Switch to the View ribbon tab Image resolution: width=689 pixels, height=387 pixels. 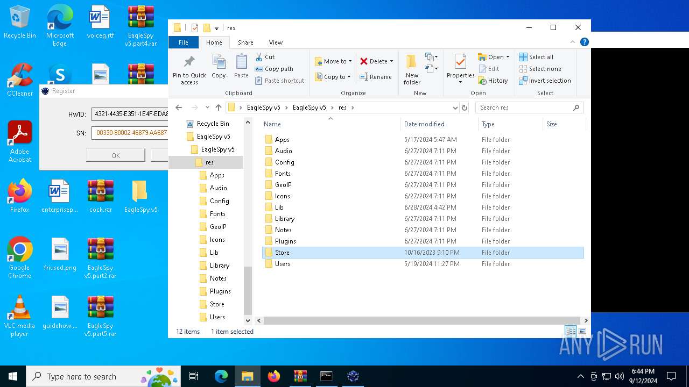(276, 42)
